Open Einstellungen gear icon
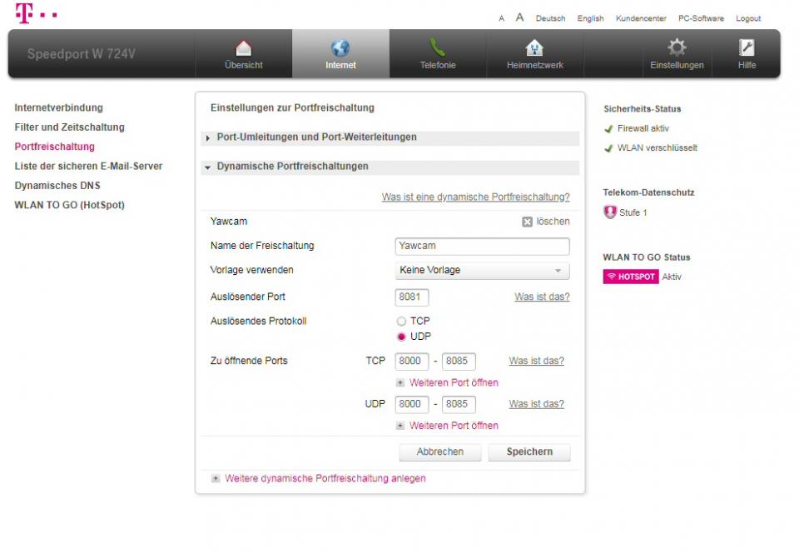The height and width of the screenshot is (554, 799). (677, 48)
